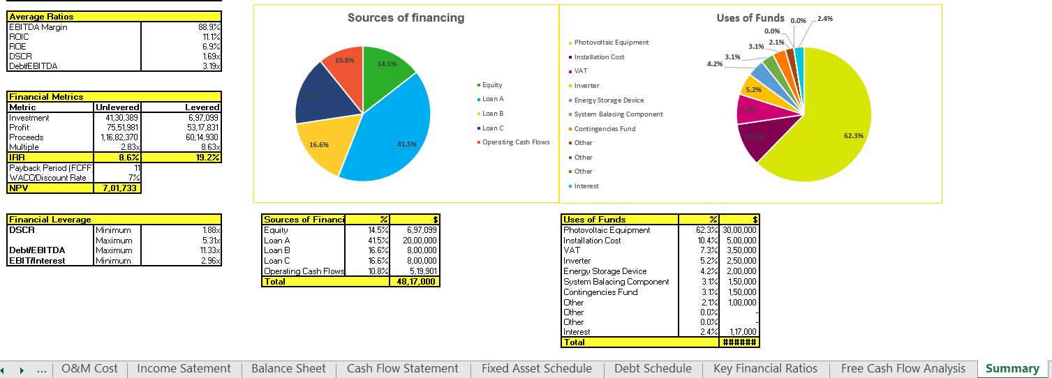The width and height of the screenshot is (1052, 378).
Task: Switch to the Balance Sheet tab
Action: [288, 369]
